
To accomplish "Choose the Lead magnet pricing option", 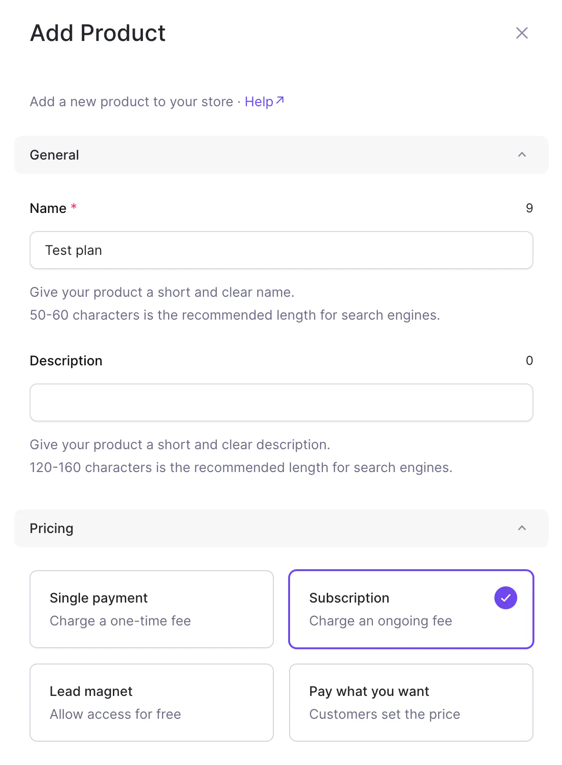I will [151, 702].
